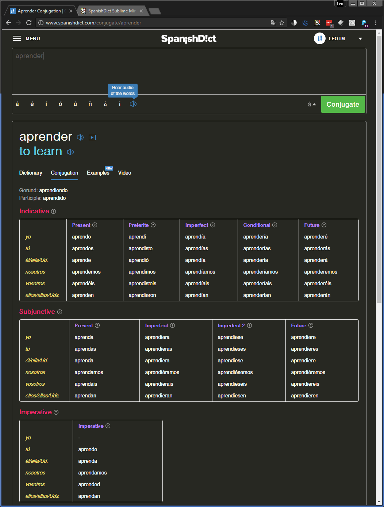Screen dimensions: 384x507
Task: Insert the ñ character into the search field
Action: (90, 104)
